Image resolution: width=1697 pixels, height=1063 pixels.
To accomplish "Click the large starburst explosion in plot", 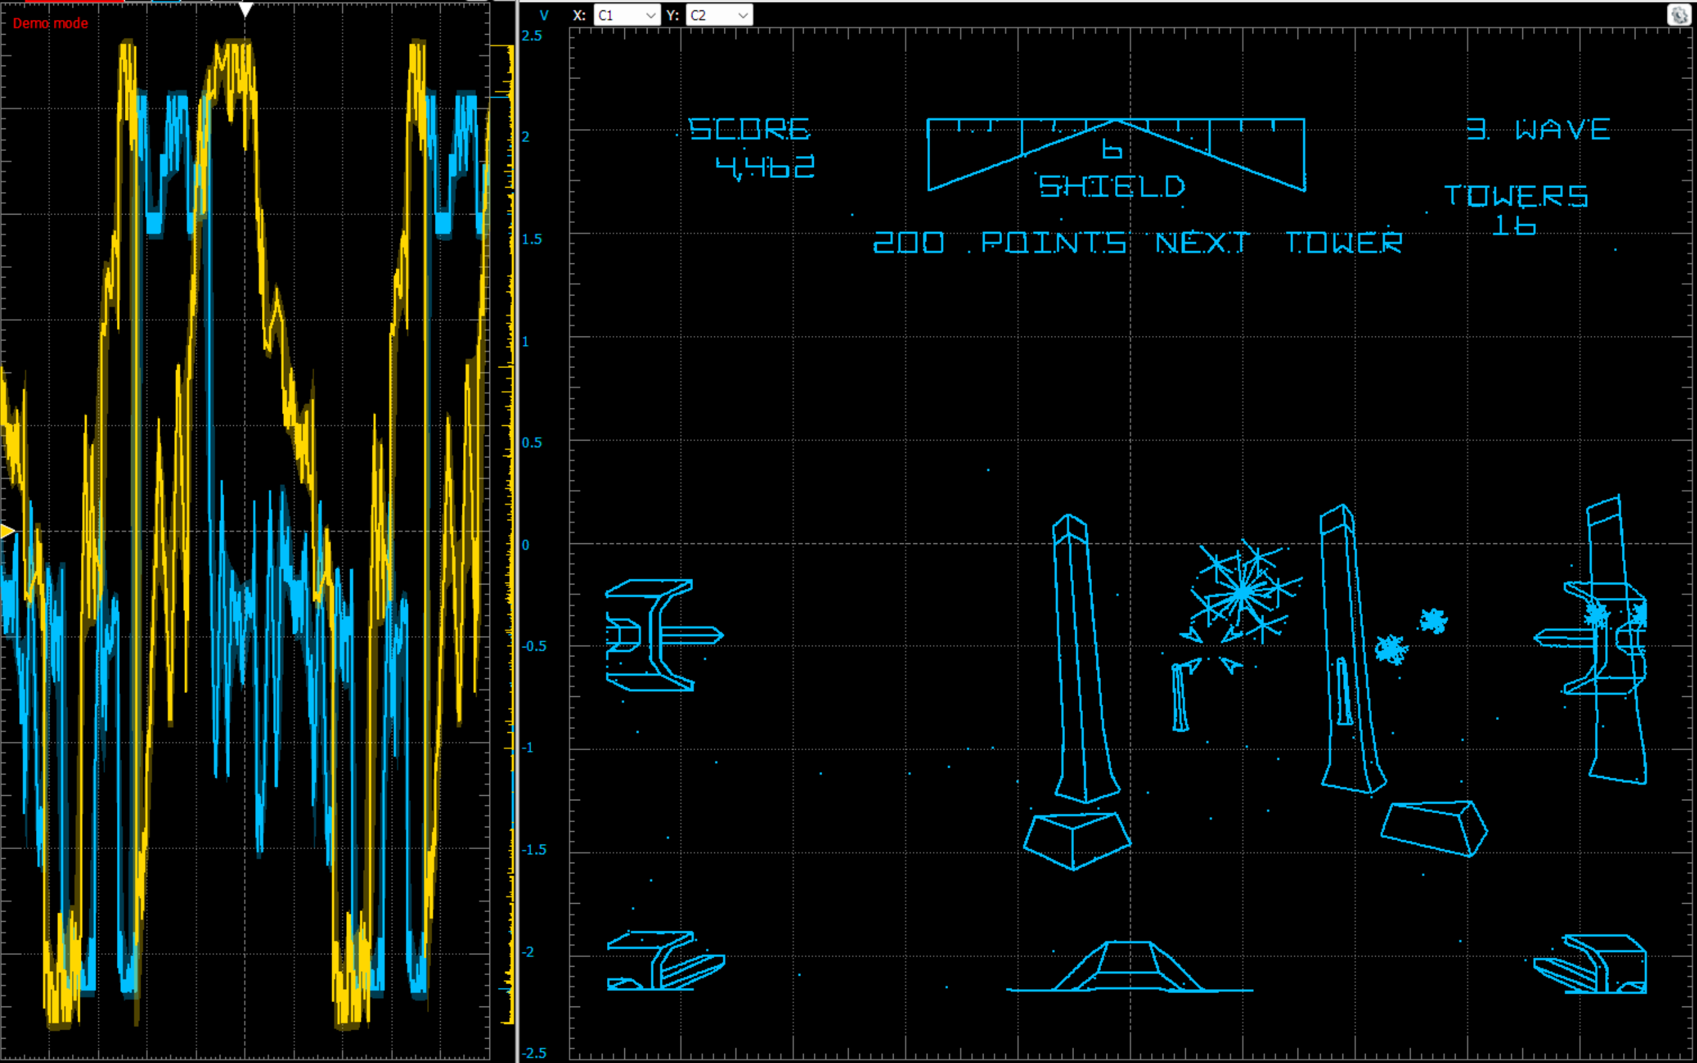I will [x=1243, y=592].
